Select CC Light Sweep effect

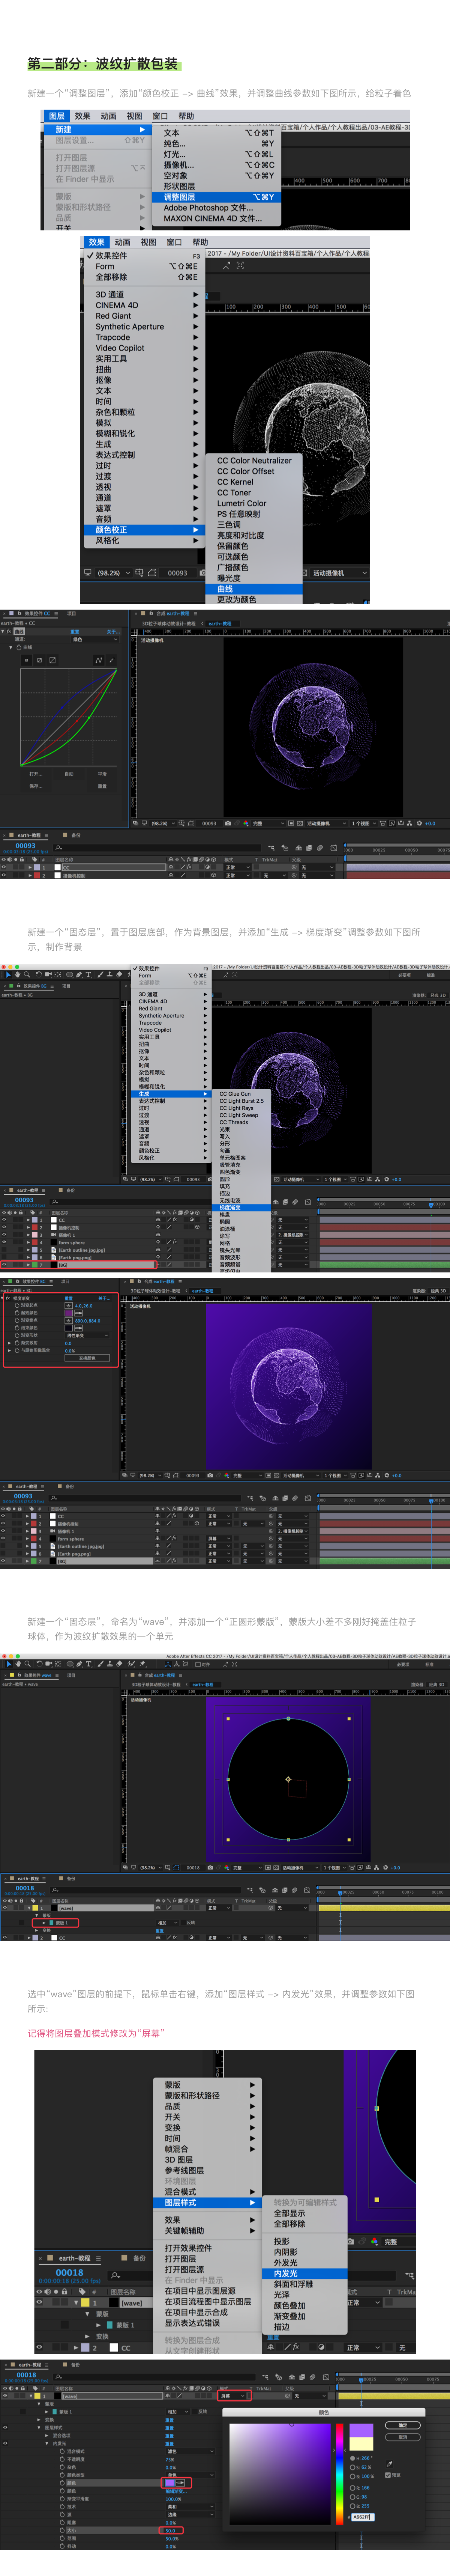pos(241,1115)
